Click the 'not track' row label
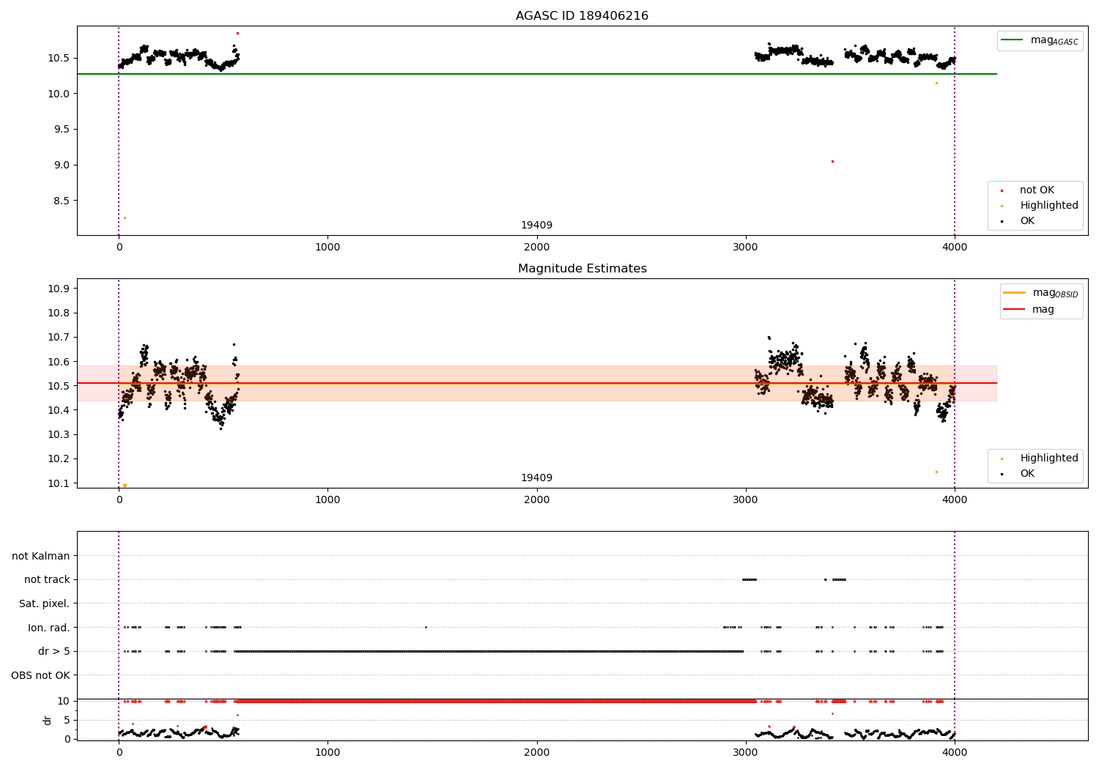The image size is (1099, 769). point(47,579)
